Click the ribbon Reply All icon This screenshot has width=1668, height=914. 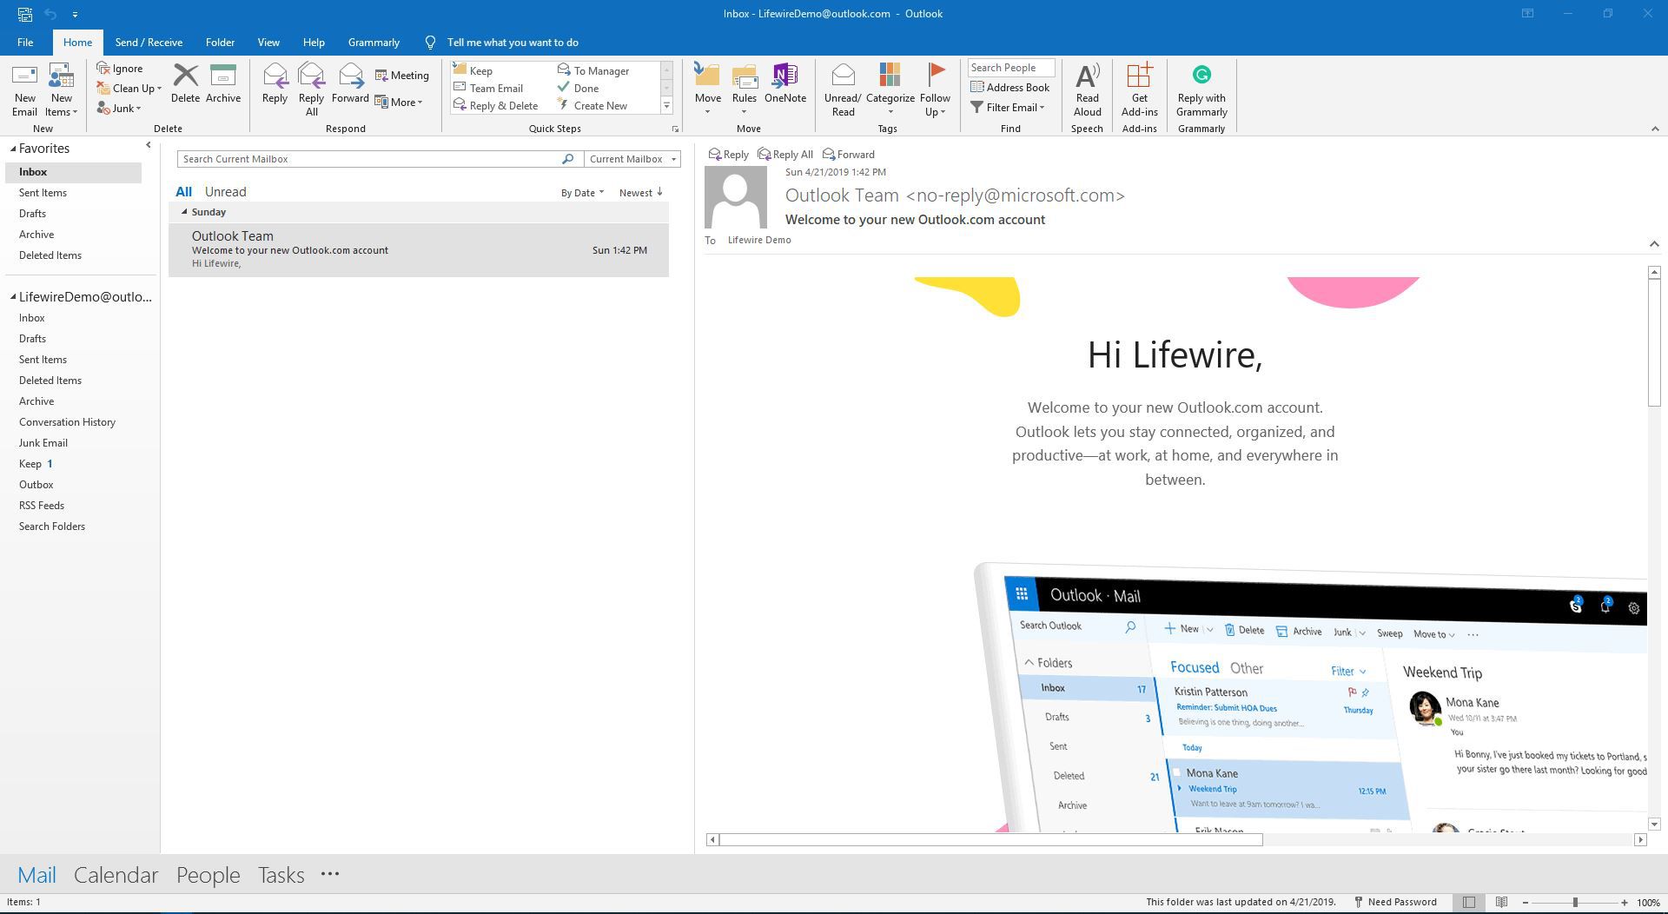coord(311,76)
